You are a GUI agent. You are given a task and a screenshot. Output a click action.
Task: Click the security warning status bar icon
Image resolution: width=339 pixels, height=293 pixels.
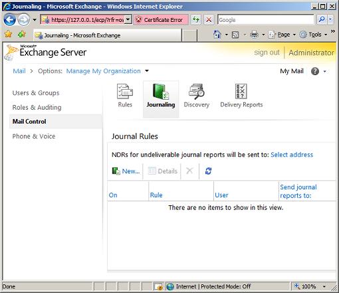pyautogui.click(x=159, y=286)
